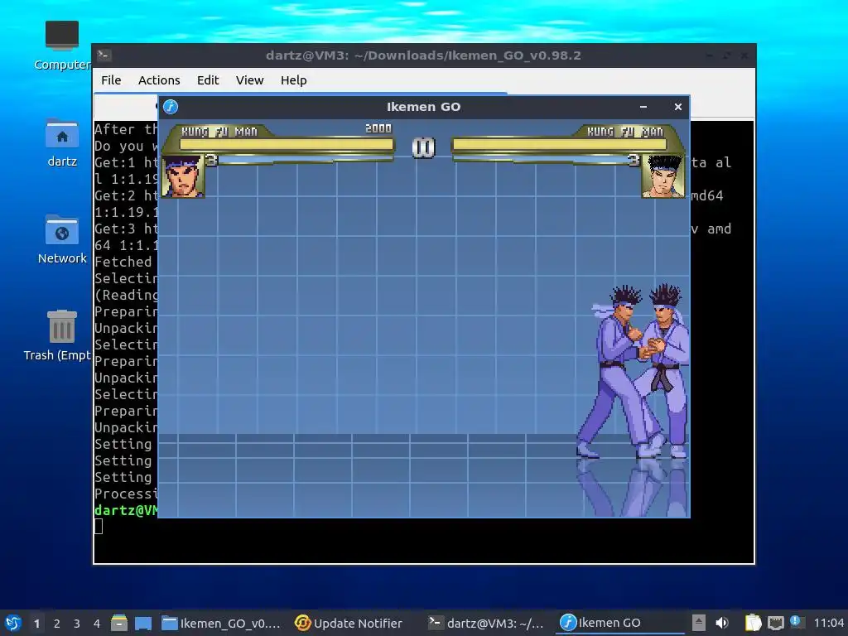The width and height of the screenshot is (848, 636).
Task: Open the volume speaker tray icon
Action: (721, 623)
